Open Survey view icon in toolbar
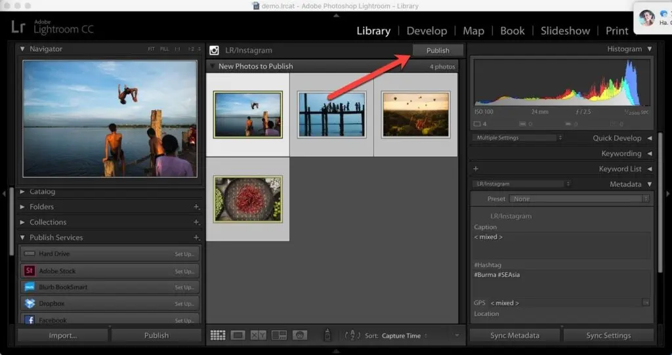Viewport: 672px width, 355px height. (x=280, y=335)
